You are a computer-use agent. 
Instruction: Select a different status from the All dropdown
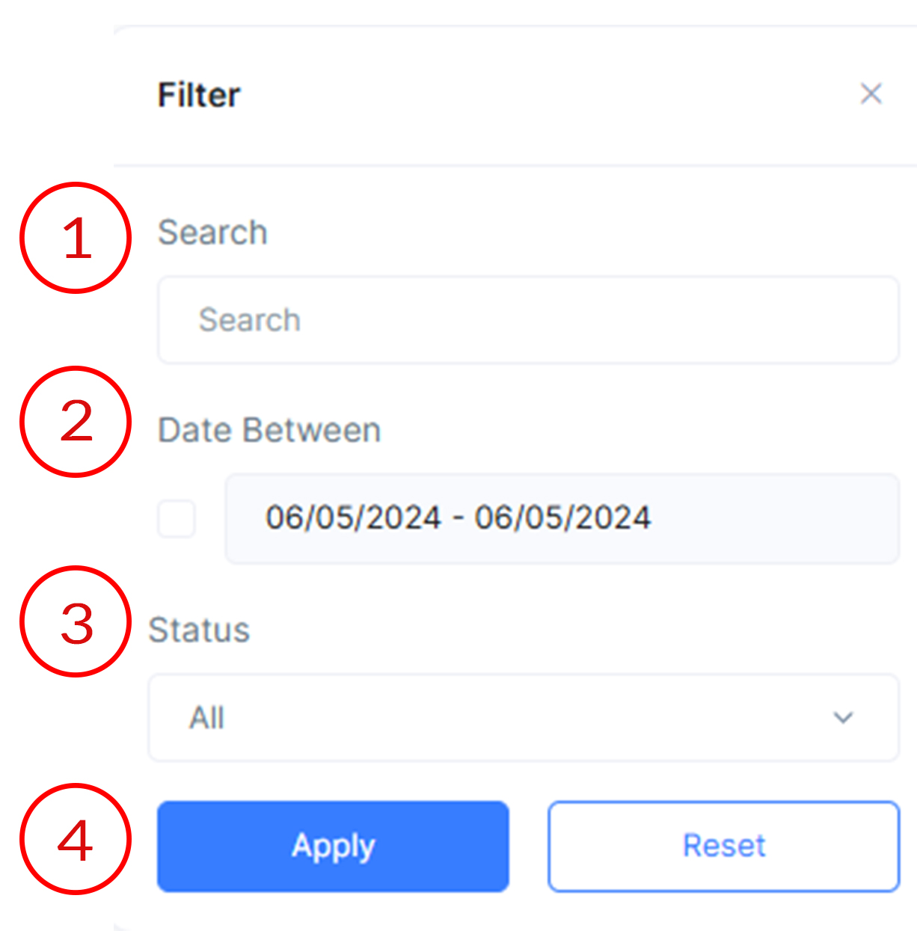tap(524, 716)
